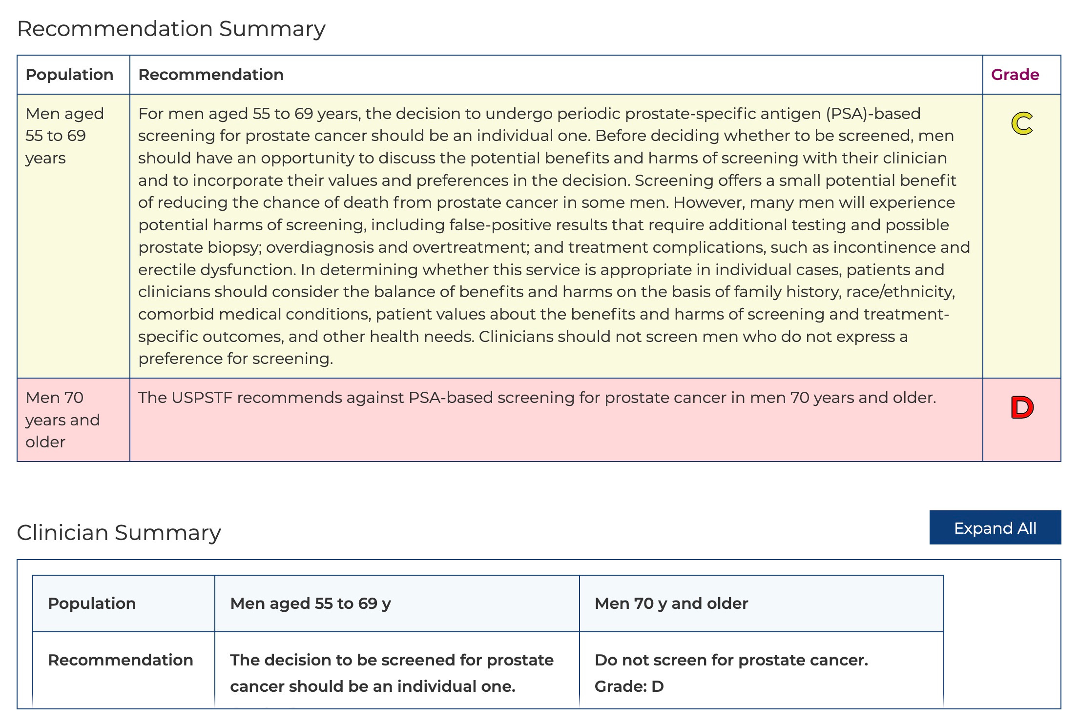
Task: Click the Clinician Summary heading
Action: (x=119, y=532)
